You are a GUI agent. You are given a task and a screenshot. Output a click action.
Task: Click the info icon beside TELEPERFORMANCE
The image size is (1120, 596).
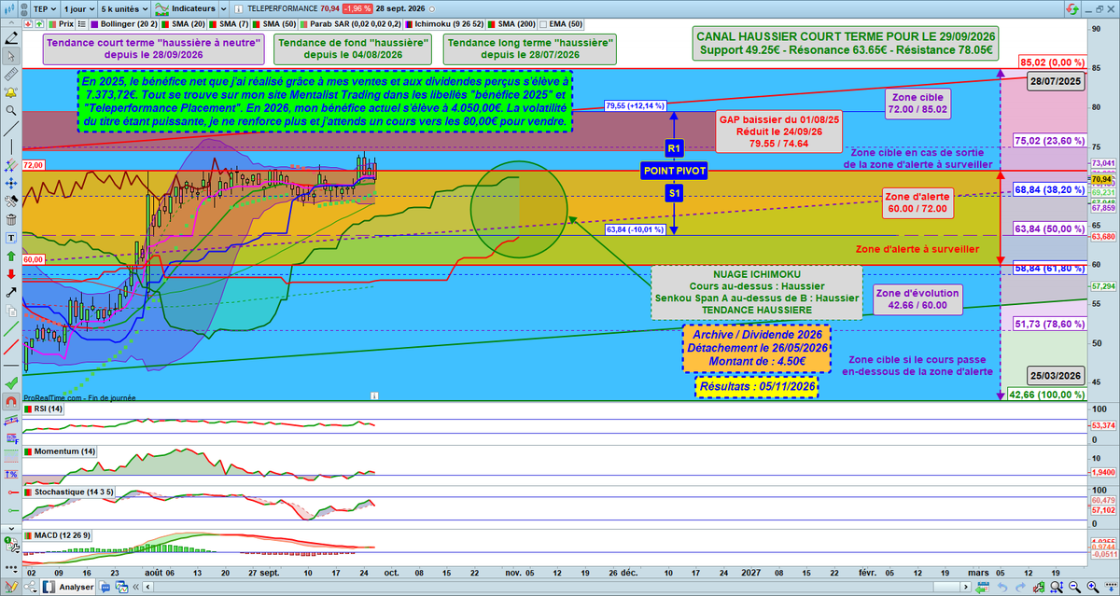238,8
